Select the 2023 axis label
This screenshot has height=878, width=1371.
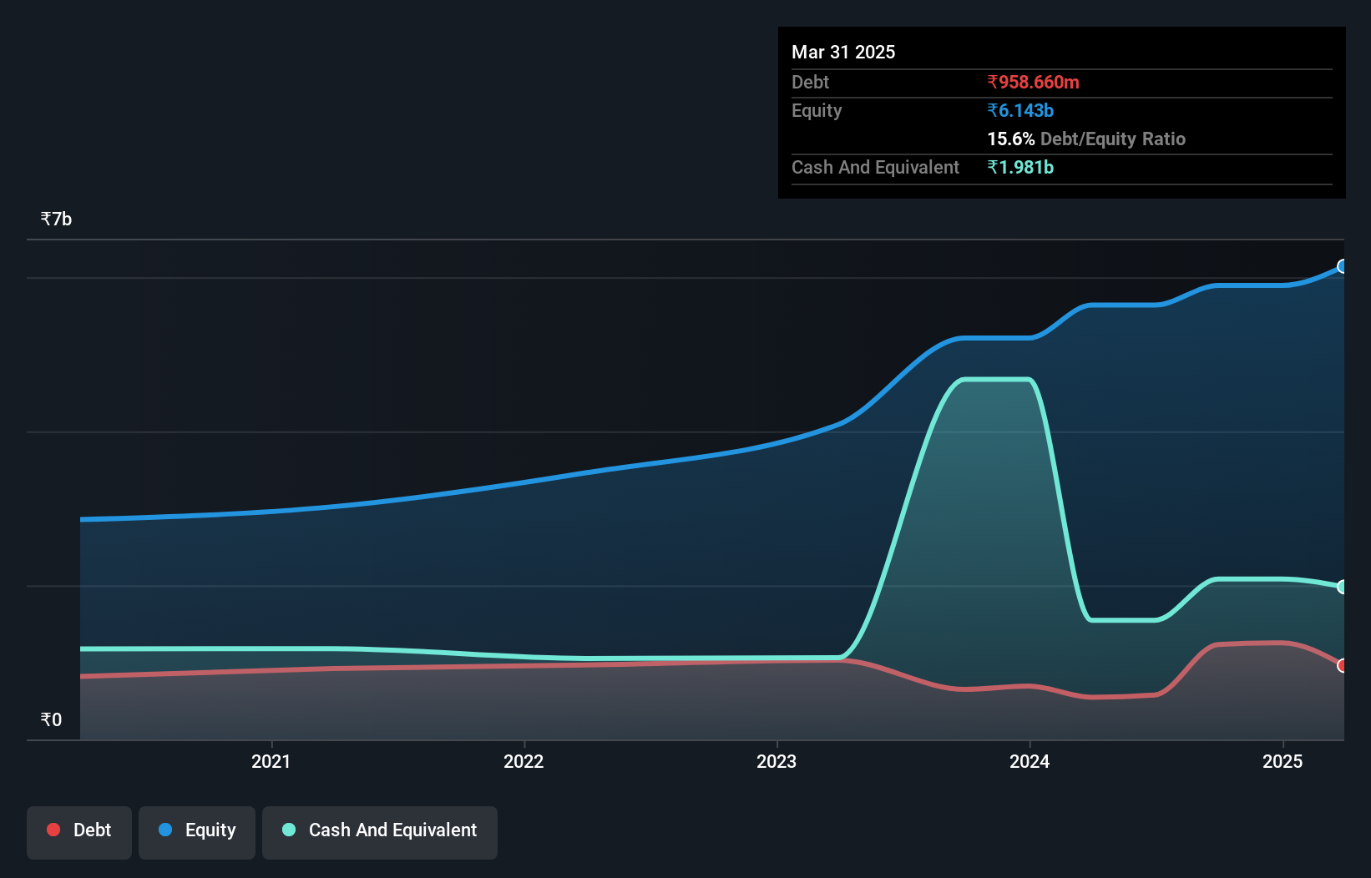pyautogui.click(x=777, y=761)
